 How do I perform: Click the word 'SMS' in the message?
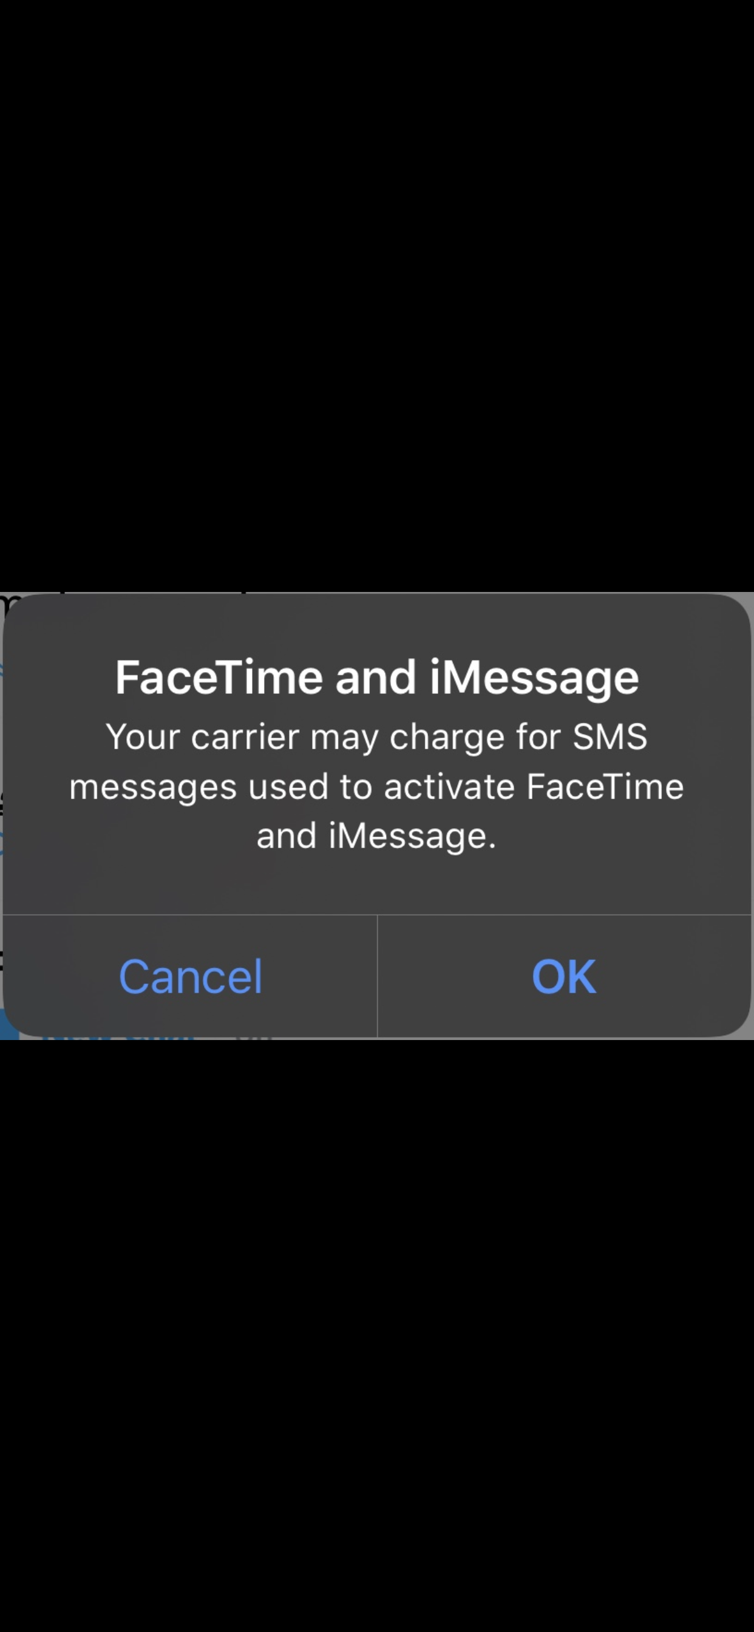610,737
